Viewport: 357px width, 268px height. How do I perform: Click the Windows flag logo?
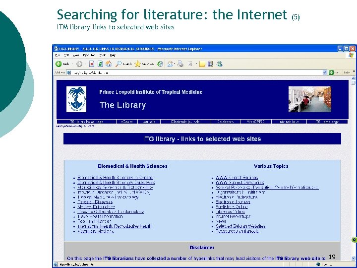point(351,55)
